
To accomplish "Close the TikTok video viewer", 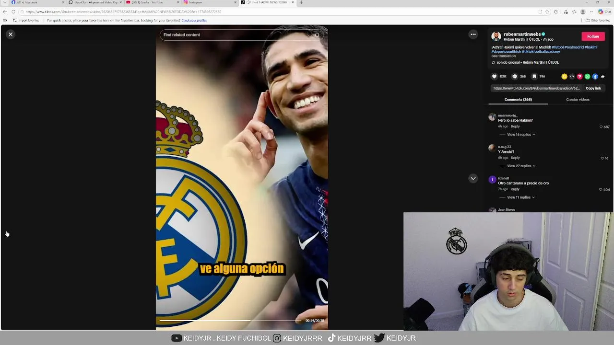I will (x=11, y=34).
